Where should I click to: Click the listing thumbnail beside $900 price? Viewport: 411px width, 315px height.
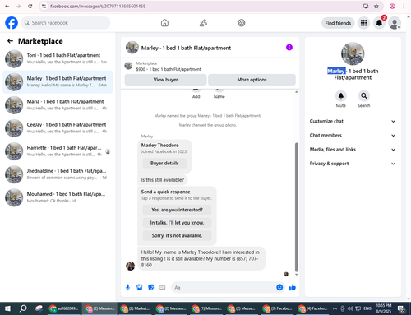point(128,66)
